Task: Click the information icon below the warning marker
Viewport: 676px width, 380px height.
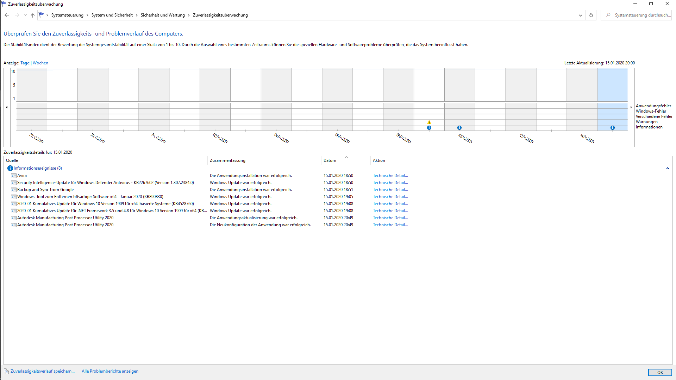Action: click(x=429, y=128)
